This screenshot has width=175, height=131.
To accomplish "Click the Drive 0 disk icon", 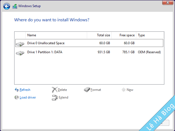I will tap(20, 43).
